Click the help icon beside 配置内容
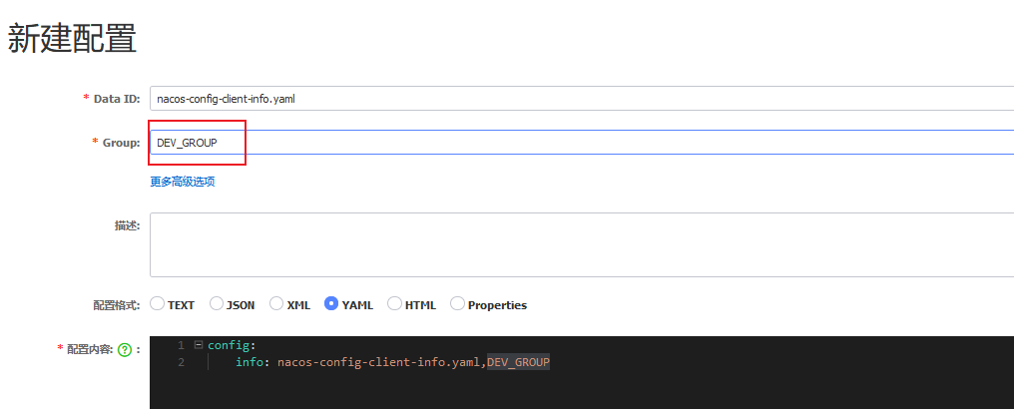Screen dimensions: 1014x409 (x=125, y=350)
